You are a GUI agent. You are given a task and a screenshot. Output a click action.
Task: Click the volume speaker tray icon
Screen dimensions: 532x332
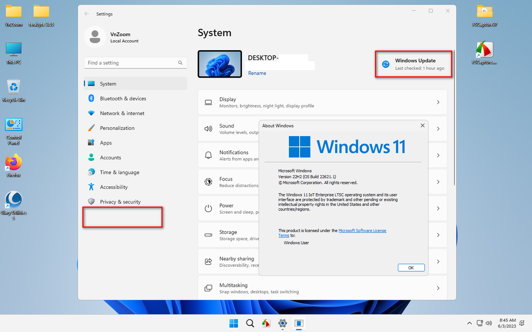[x=489, y=322]
